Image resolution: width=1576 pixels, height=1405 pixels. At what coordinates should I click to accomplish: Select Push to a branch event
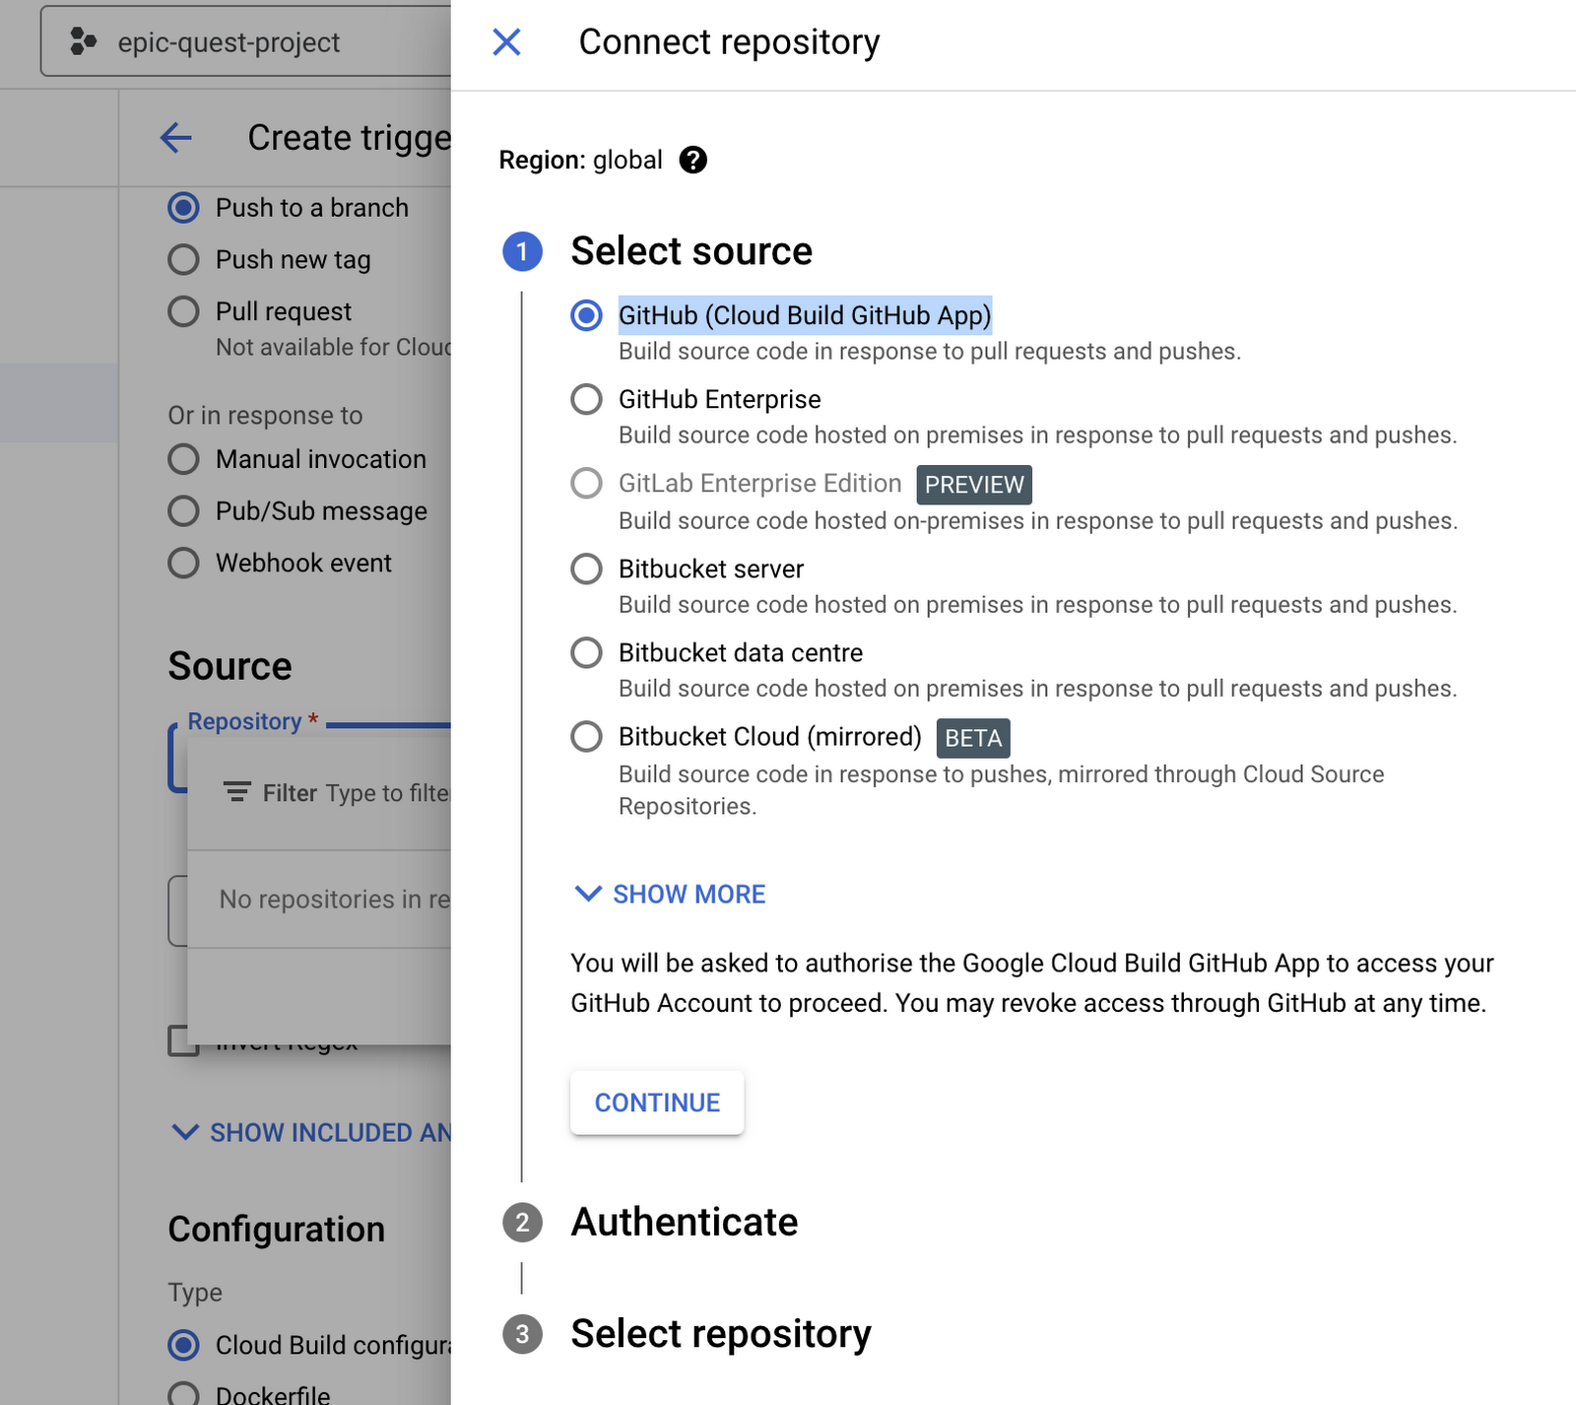(183, 208)
